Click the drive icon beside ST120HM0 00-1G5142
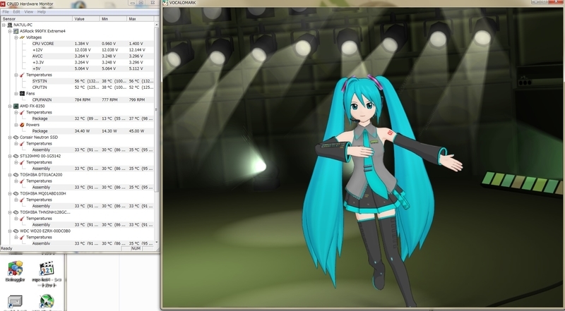Screen dimensions: 565x311 [x=16, y=157]
